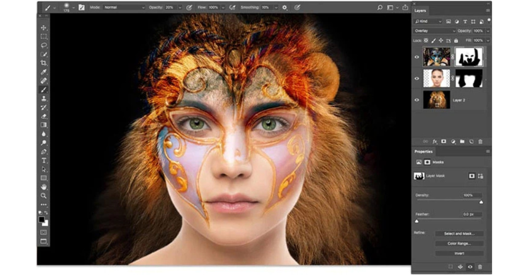The image size is (528, 275).
Task: Select the Layers panel tab
Action: (x=421, y=10)
